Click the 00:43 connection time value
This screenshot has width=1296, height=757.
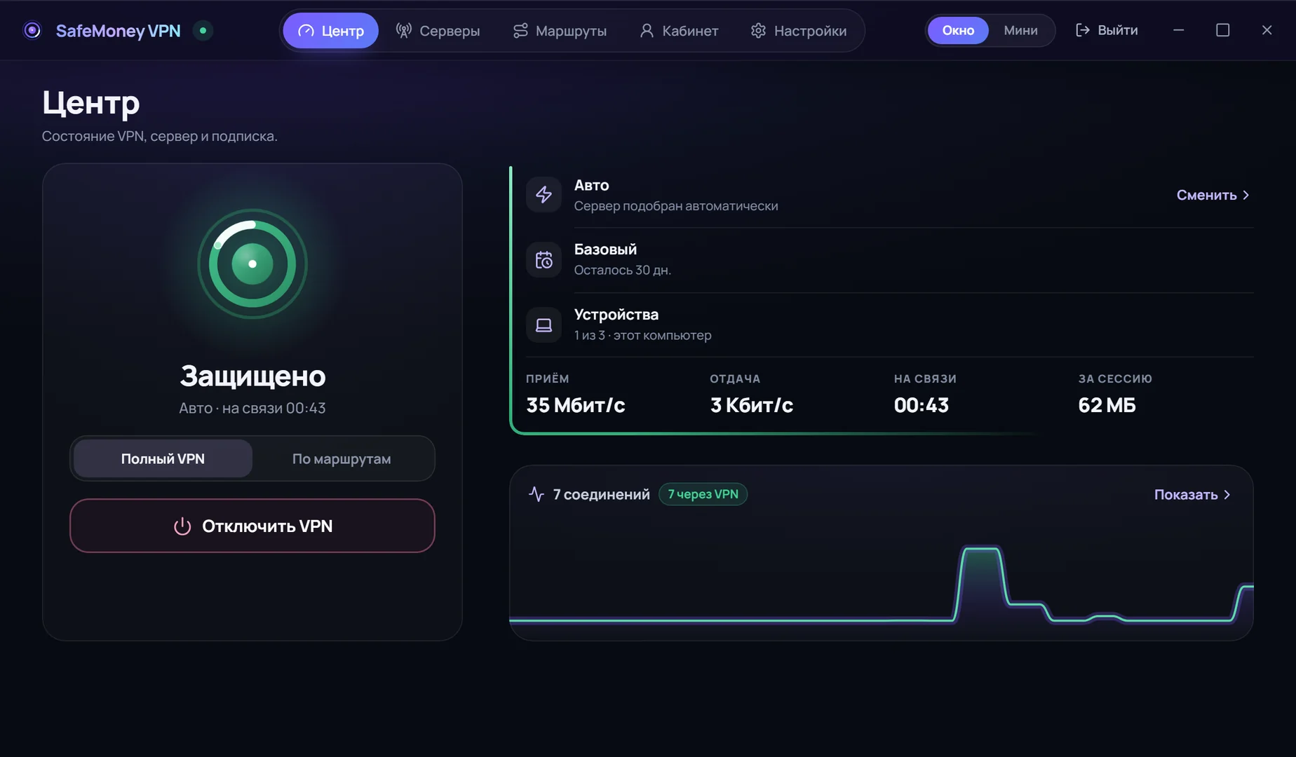tap(922, 405)
